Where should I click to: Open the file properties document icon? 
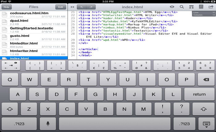click(x=201, y=6)
